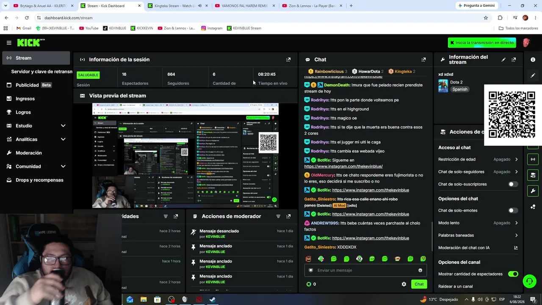
Task: Toggle Chat de solo-suscriptores switch
Action: click(513, 184)
